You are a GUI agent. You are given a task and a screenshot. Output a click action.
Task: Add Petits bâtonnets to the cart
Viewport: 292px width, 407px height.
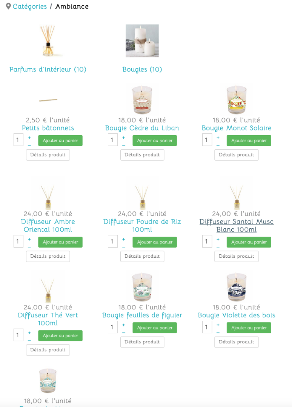(x=60, y=141)
